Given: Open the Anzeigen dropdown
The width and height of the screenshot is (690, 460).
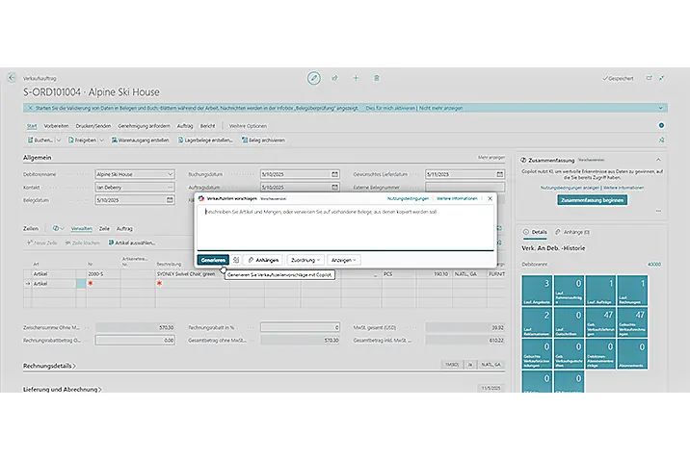Looking at the screenshot, I should click(343, 260).
